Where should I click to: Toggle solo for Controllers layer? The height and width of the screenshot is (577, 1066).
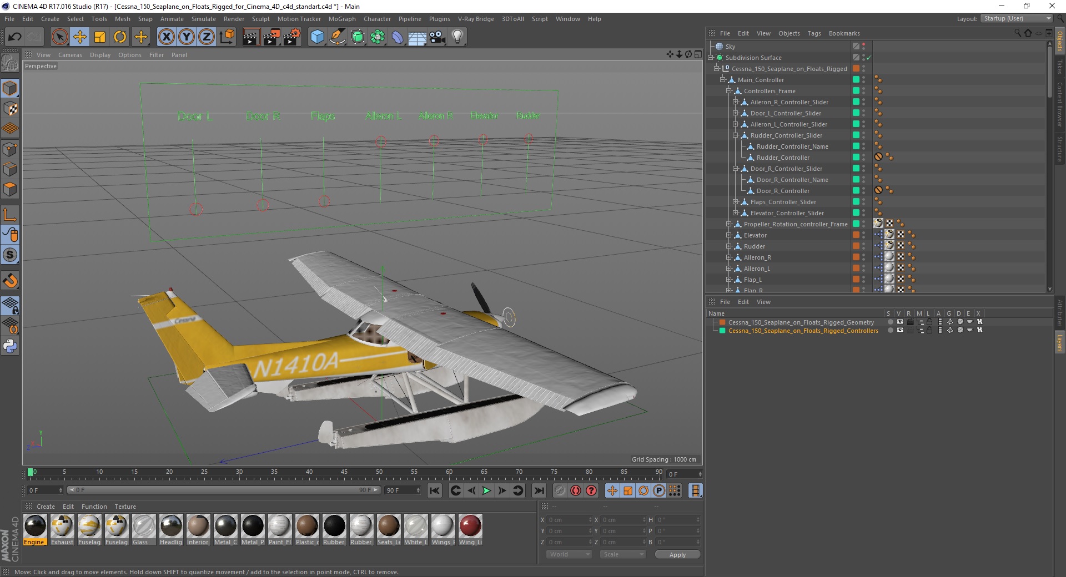pyautogui.click(x=890, y=330)
